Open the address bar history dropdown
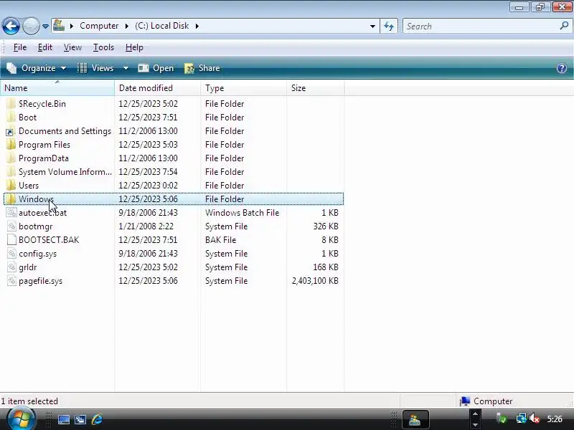Screen dimensions: 574x430 click(x=372, y=27)
